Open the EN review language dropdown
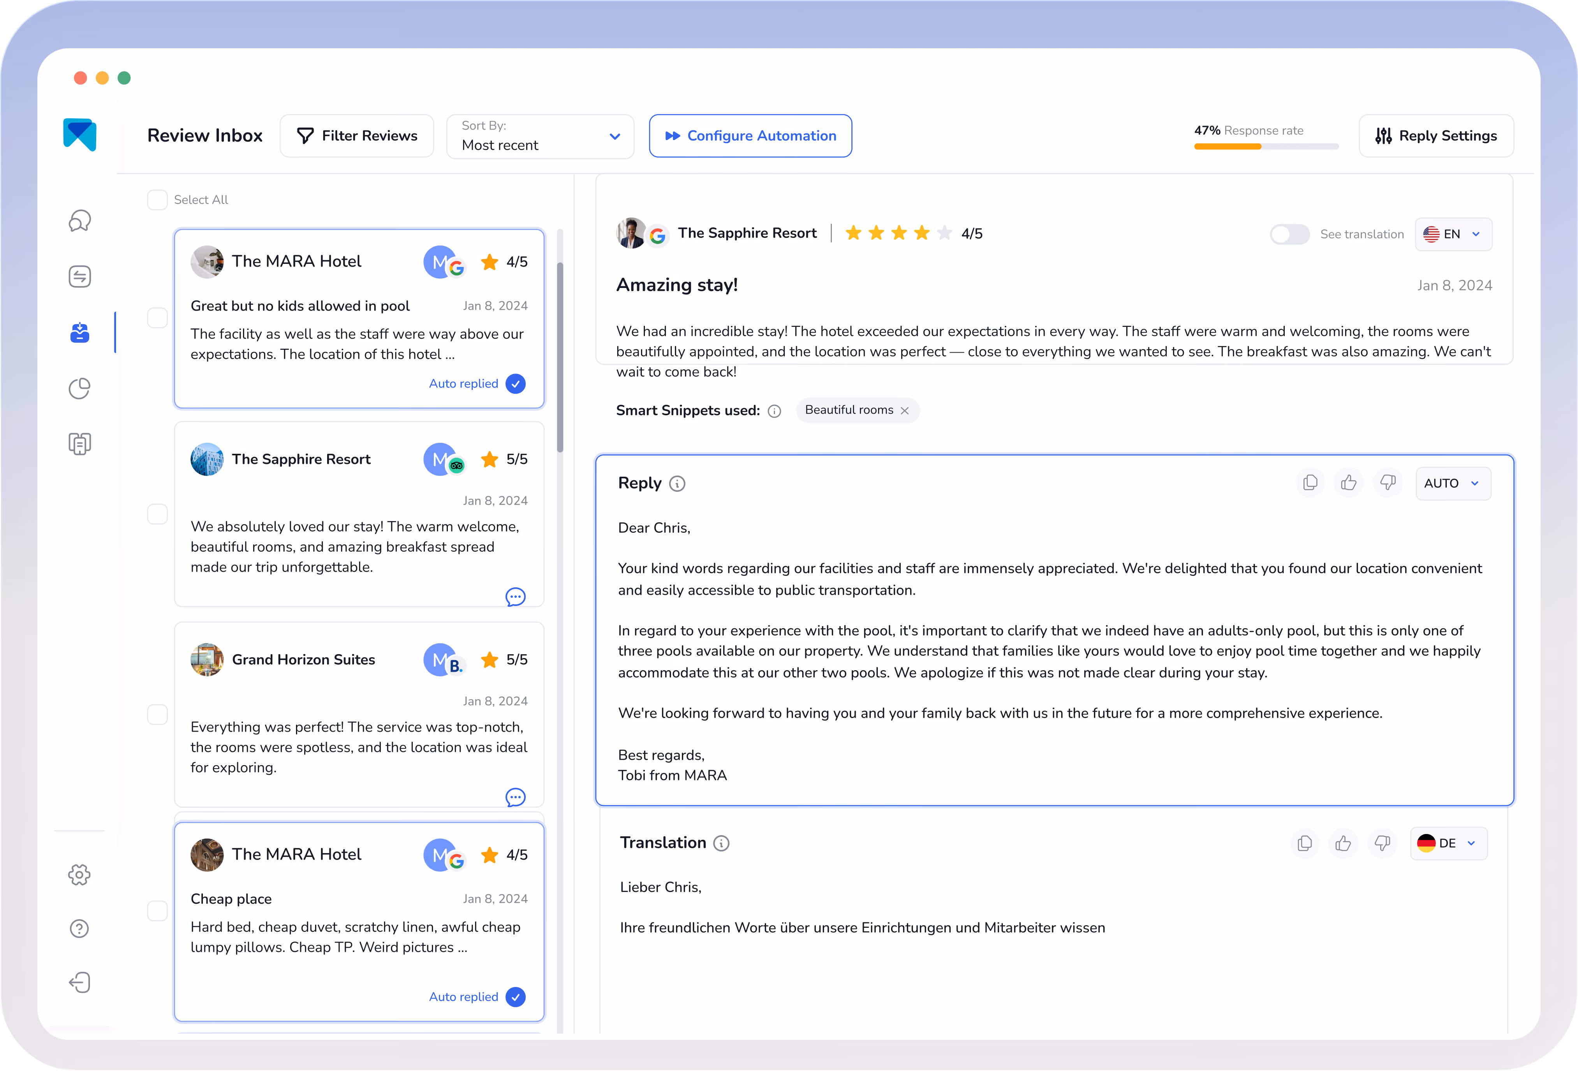 (x=1453, y=235)
